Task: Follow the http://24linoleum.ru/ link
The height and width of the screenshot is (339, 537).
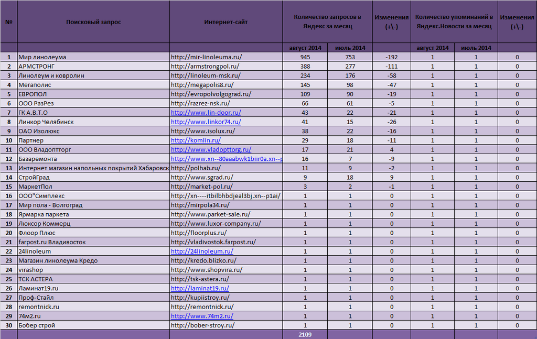Action: click(x=202, y=251)
